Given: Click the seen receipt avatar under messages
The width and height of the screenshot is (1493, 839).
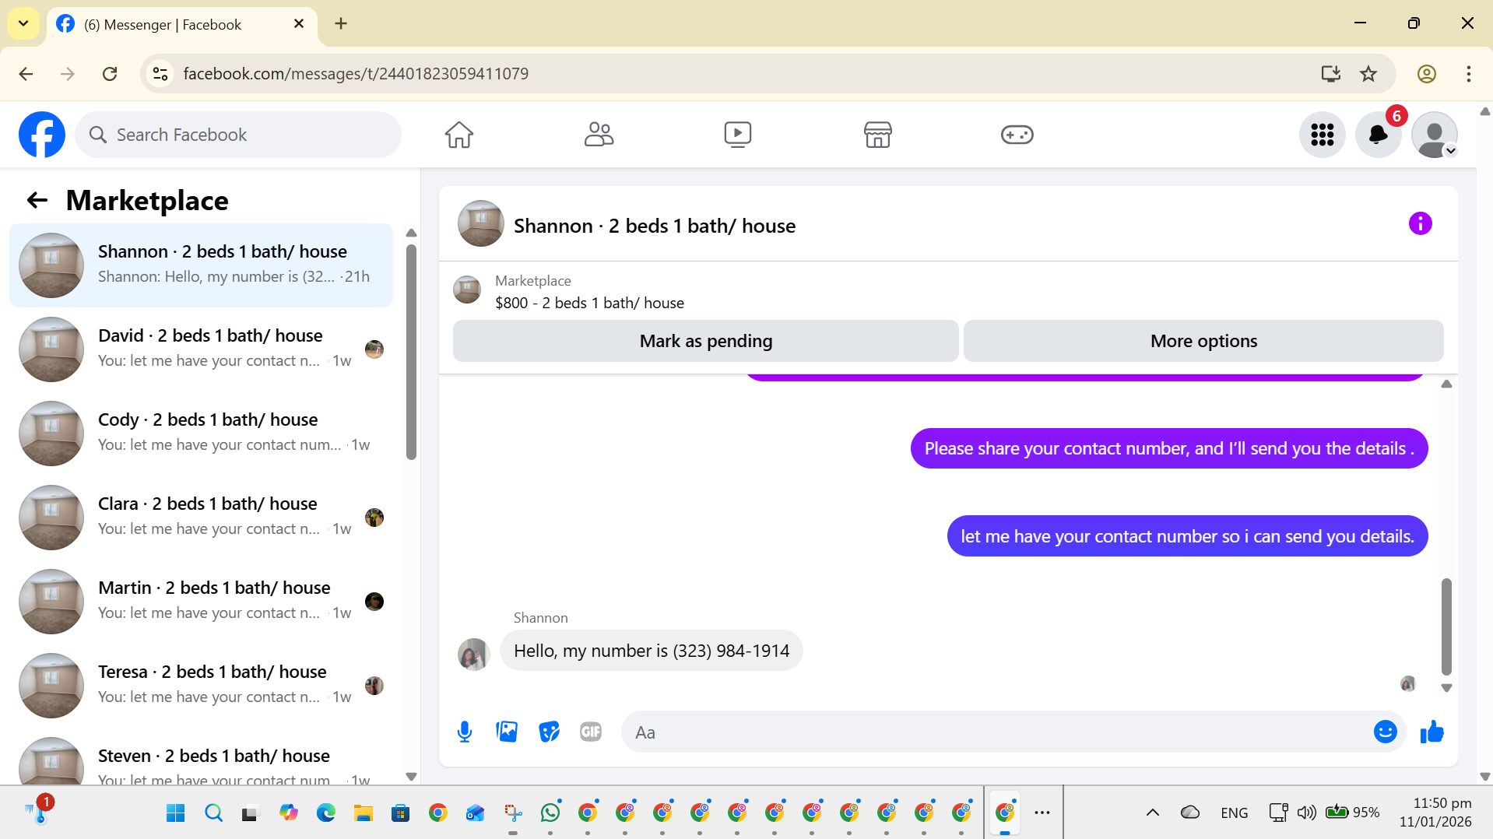Looking at the screenshot, I should pos(1407,684).
